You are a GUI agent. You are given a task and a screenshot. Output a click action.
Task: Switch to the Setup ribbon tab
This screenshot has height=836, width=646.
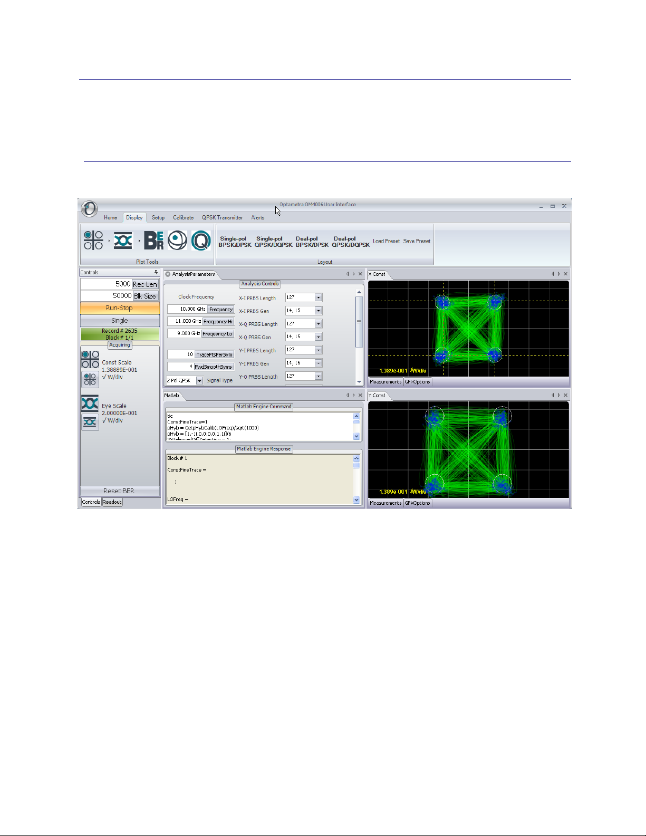158,217
